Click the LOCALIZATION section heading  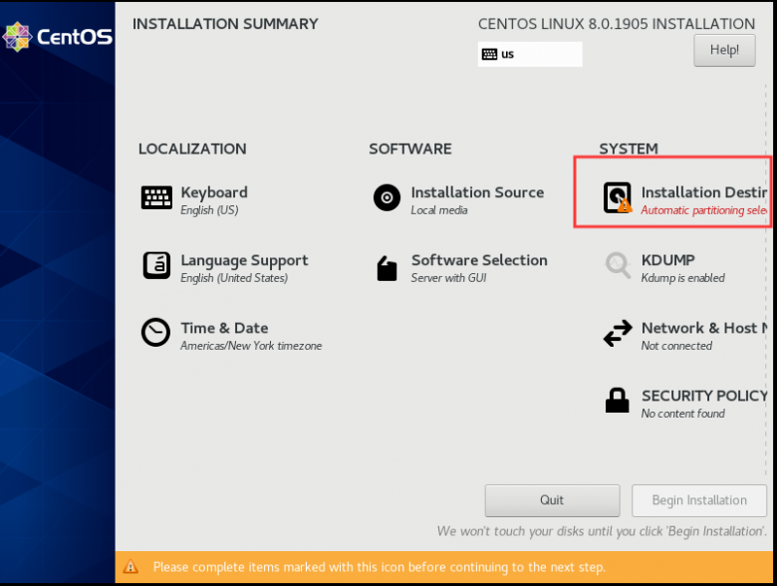click(x=192, y=148)
